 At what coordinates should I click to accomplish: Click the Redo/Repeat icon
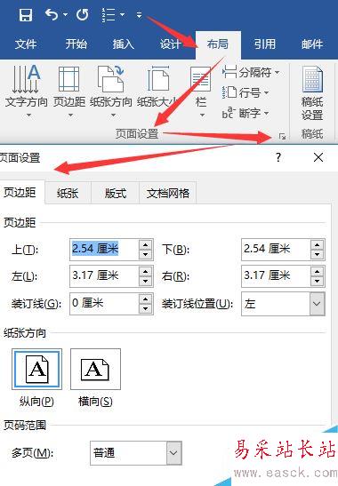coord(82,14)
